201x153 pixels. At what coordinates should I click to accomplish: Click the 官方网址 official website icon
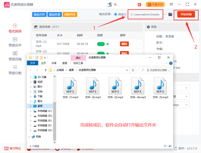coord(6,148)
